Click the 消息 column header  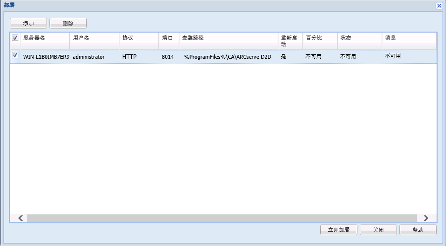point(409,41)
